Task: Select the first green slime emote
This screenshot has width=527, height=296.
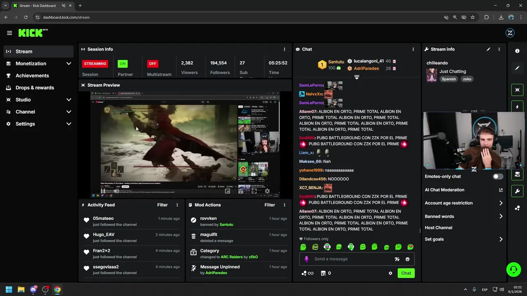Action: point(303,247)
